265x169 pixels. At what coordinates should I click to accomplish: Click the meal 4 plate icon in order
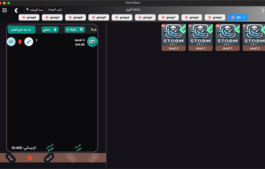pos(92,42)
